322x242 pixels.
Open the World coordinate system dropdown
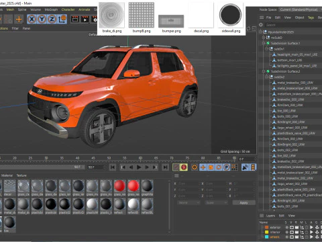189,202
